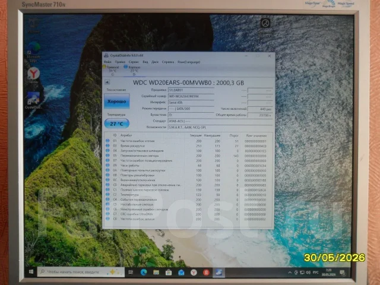Click the Raw-значения column header
The width and height of the screenshot is (380, 285).
point(256,136)
